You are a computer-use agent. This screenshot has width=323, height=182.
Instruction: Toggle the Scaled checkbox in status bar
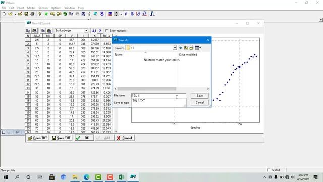[268, 170]
